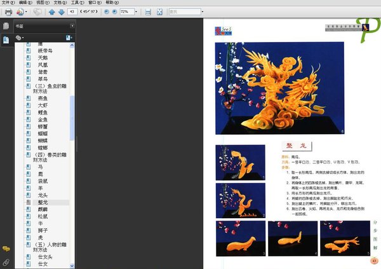Select the 松鼠 bookmark
Image resolution: width=381 pixels, height=269 pixels.
pyautogui.click(x=43, y=216)
